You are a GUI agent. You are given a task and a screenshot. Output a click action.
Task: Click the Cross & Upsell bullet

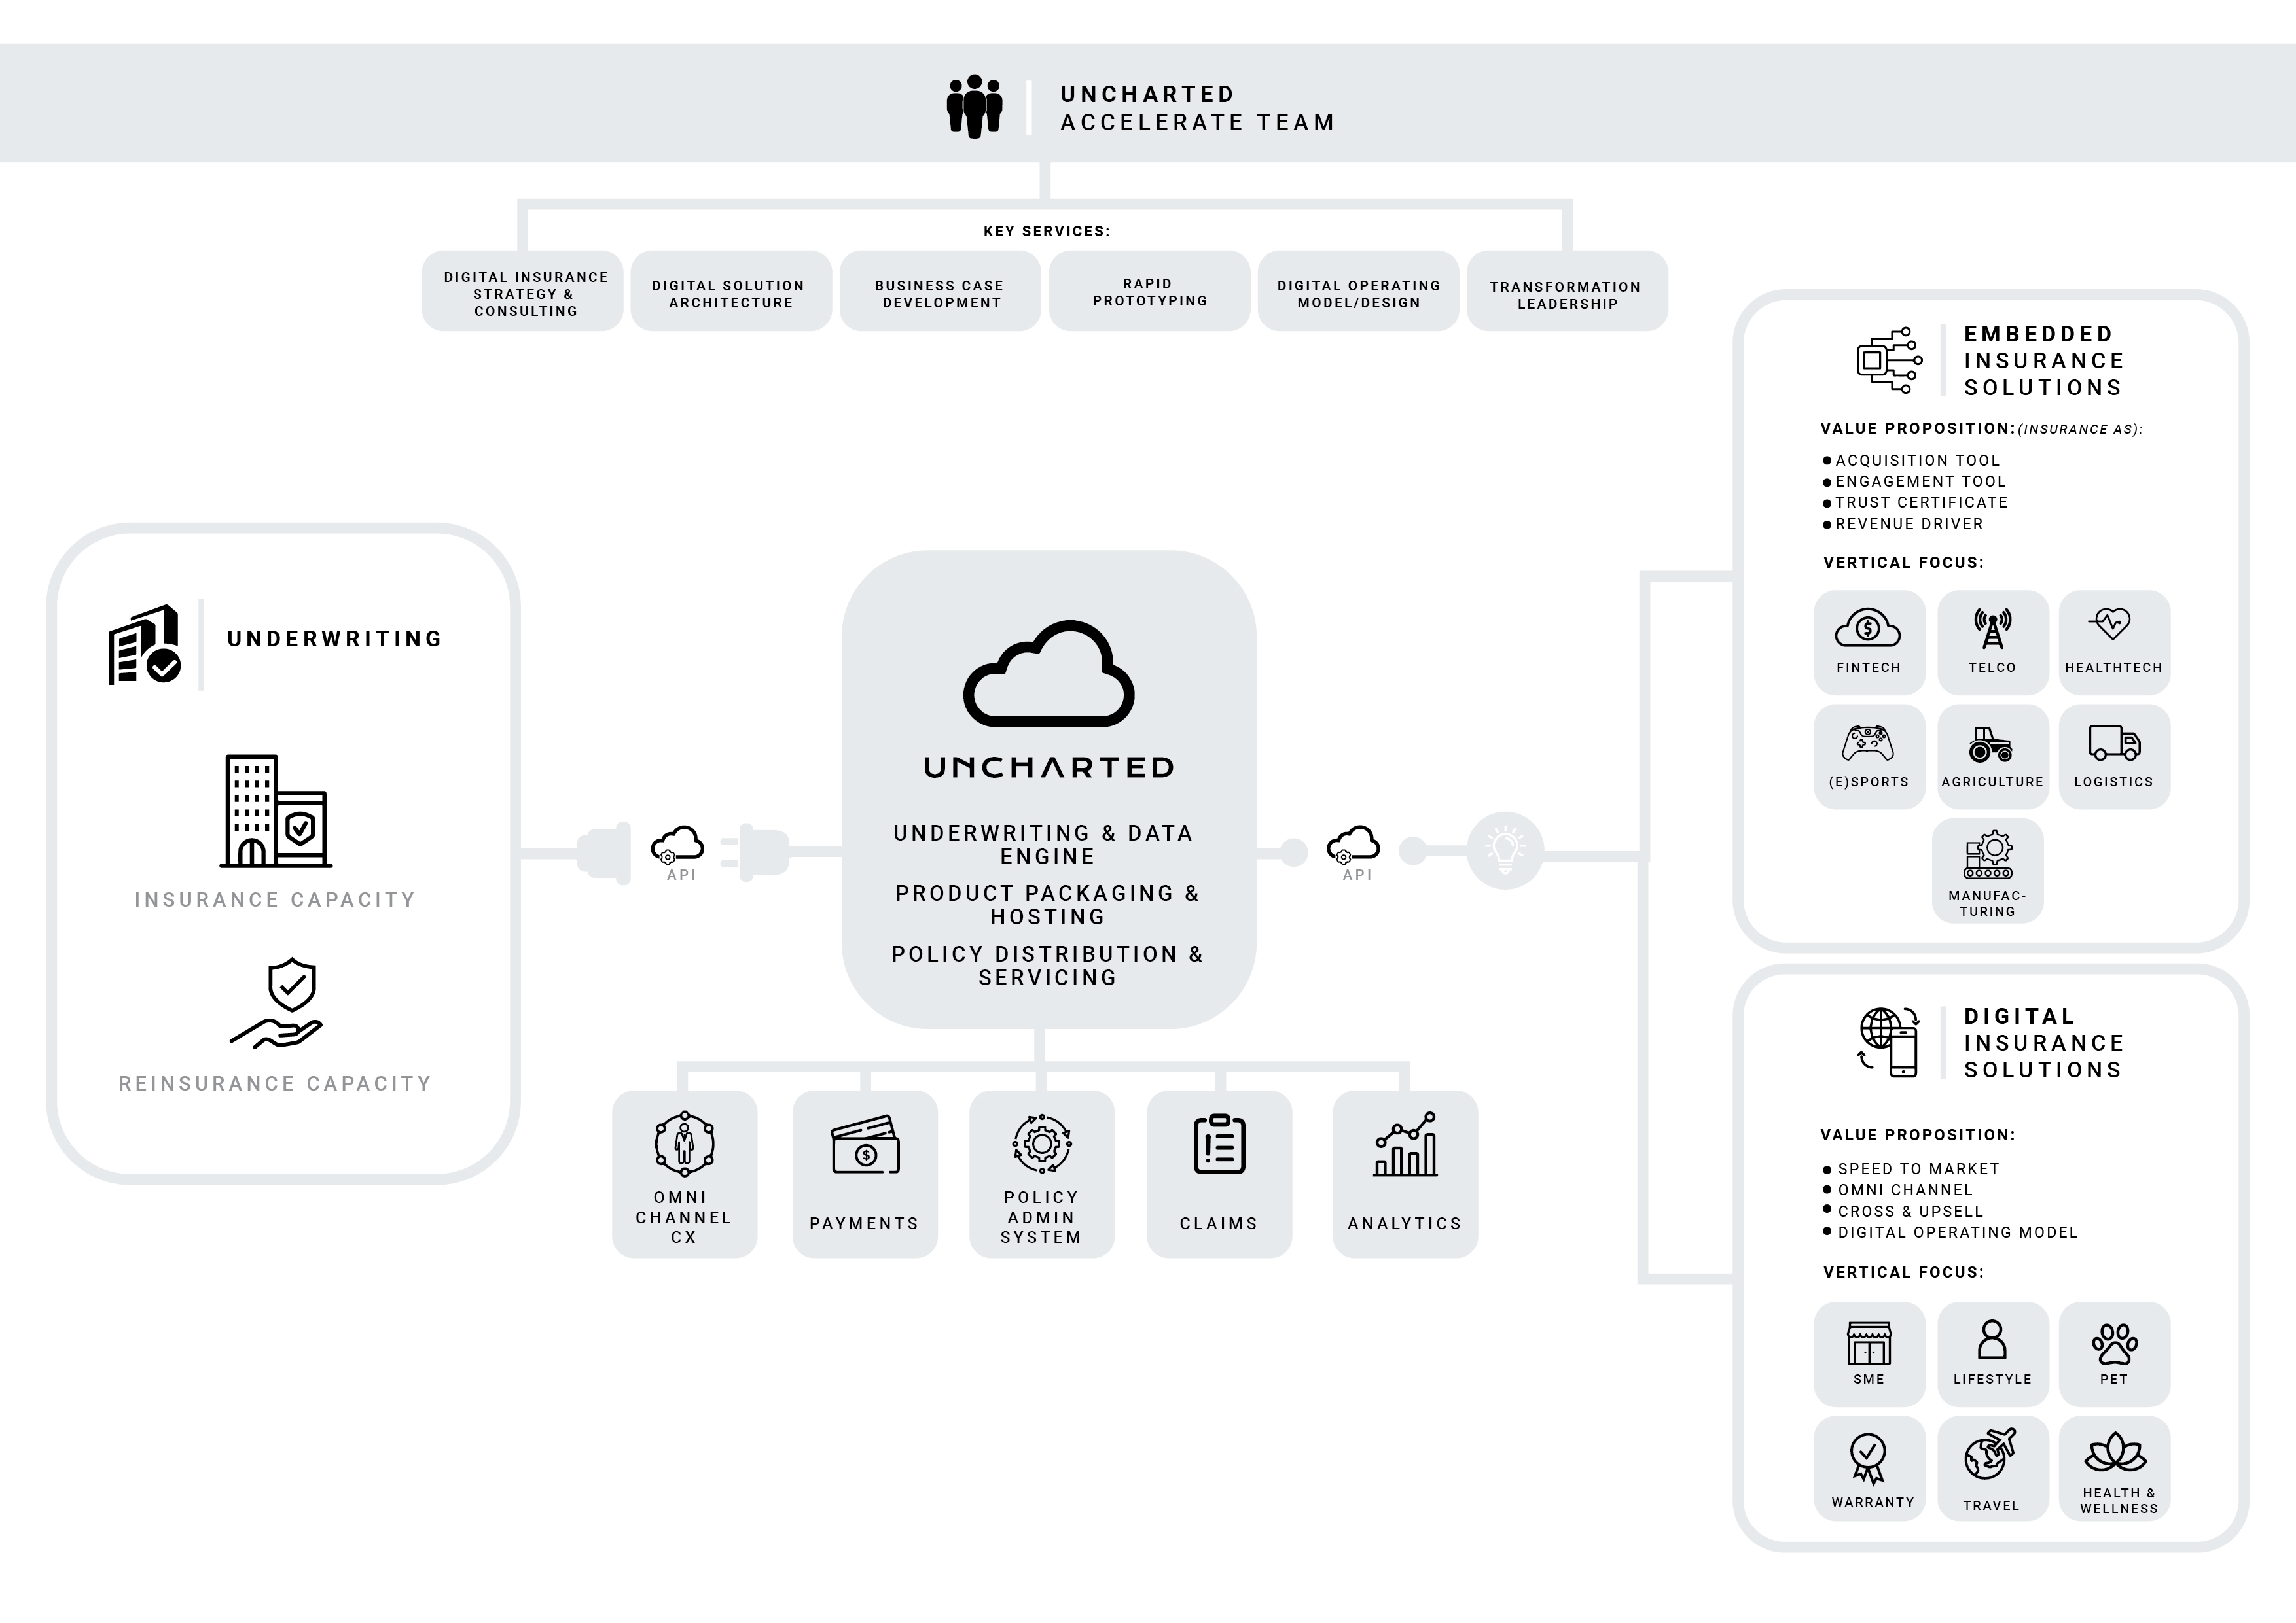pyautogui.click(x=1902, y=1212)
